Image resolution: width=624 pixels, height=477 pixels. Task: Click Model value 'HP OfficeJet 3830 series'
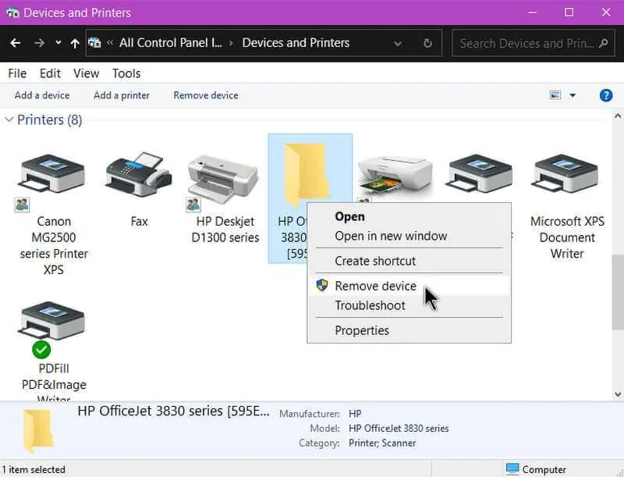click(x=399, y=429)
